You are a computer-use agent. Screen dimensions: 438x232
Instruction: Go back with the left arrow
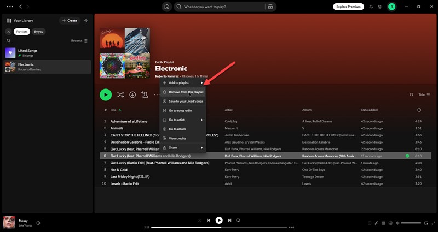(x=20, y=7)
